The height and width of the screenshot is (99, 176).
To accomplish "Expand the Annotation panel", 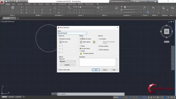I will coord(59,15).
